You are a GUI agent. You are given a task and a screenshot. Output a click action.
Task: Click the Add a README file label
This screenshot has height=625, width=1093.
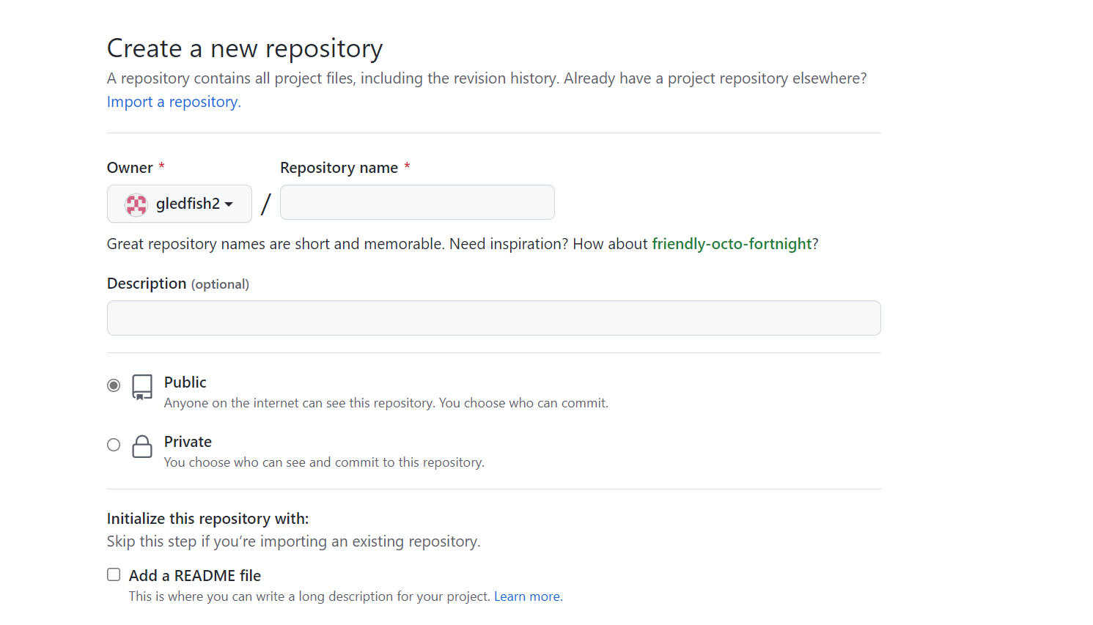[x=195, y=576]
